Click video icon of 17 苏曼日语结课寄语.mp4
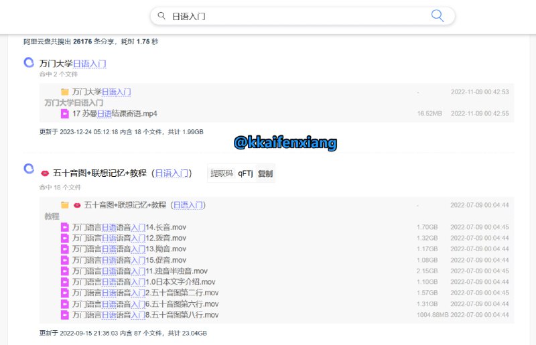 65,114
